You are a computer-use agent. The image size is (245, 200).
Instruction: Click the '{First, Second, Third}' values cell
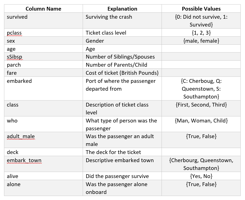click(x=201, y=105)
